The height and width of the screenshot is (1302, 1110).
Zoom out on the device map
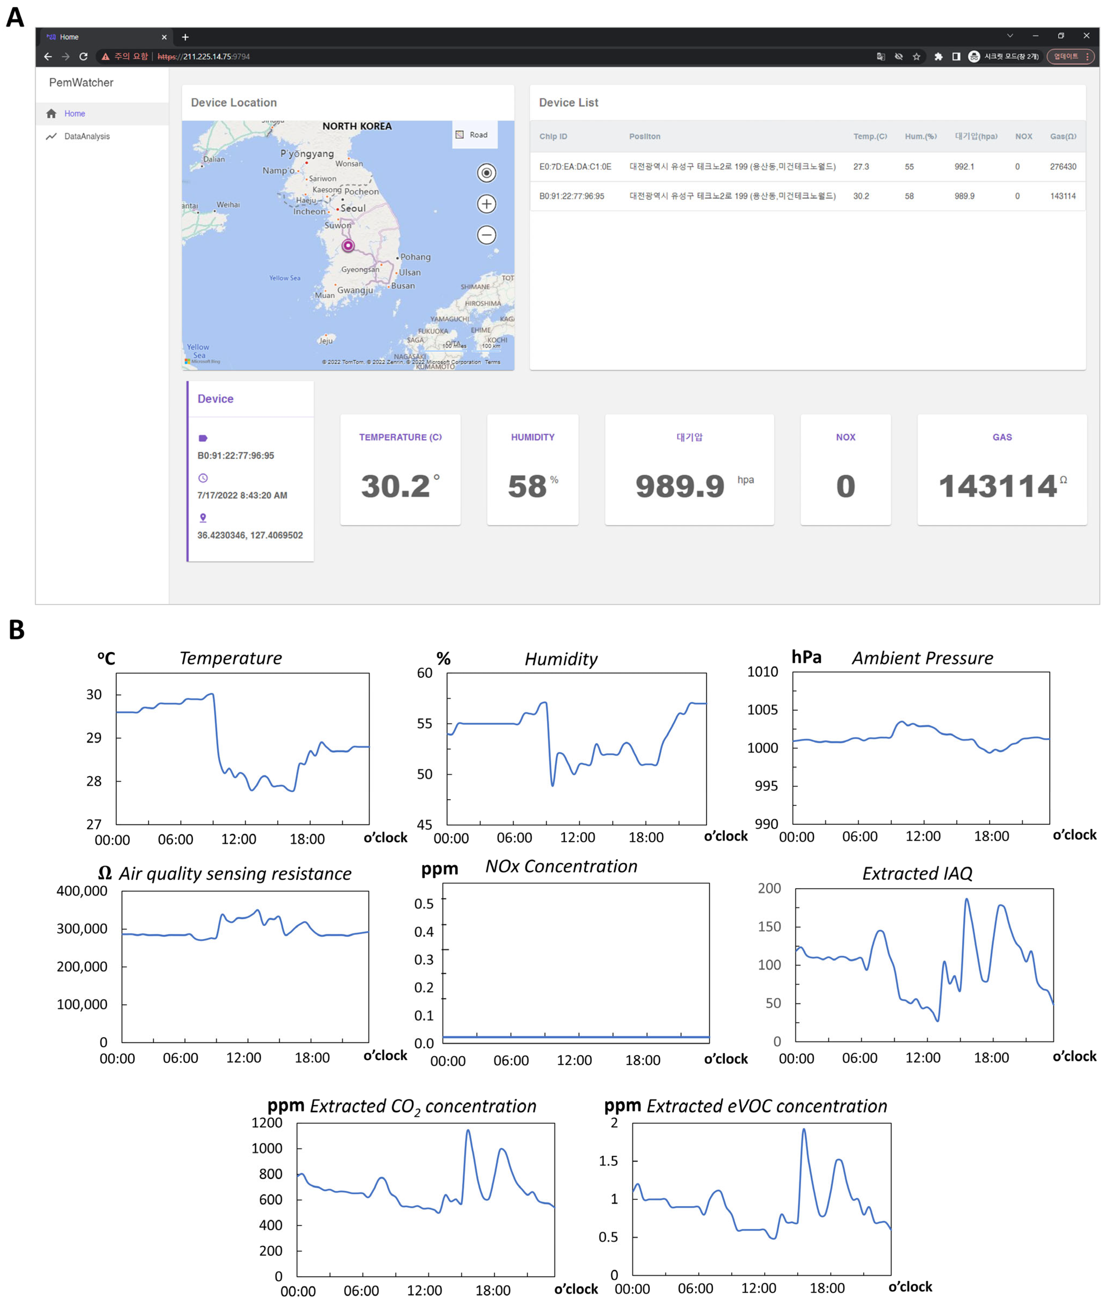pyautogui.click(x=486, y=235)
